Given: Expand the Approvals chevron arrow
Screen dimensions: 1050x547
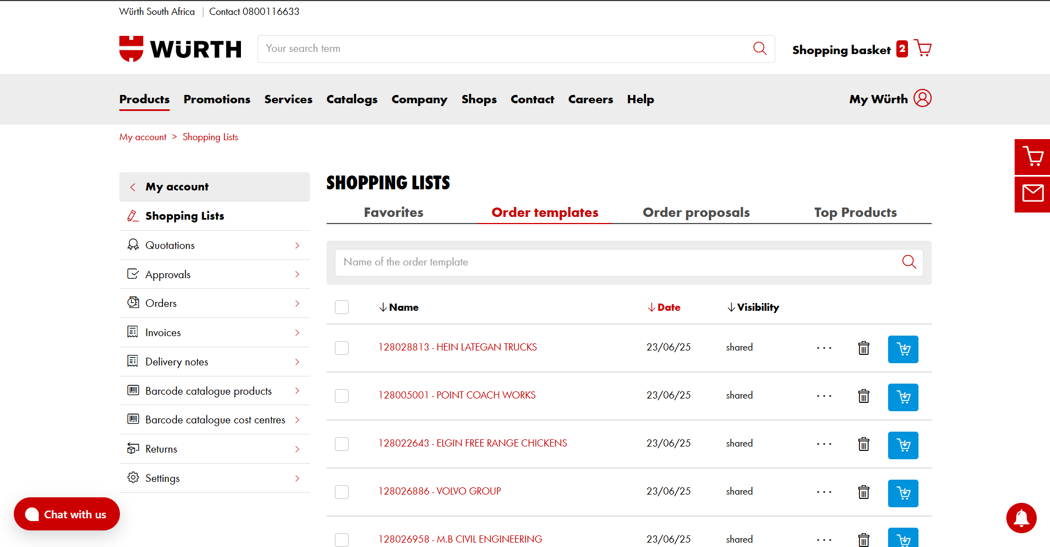Looking at the screenshot, I should coord(297,274).
